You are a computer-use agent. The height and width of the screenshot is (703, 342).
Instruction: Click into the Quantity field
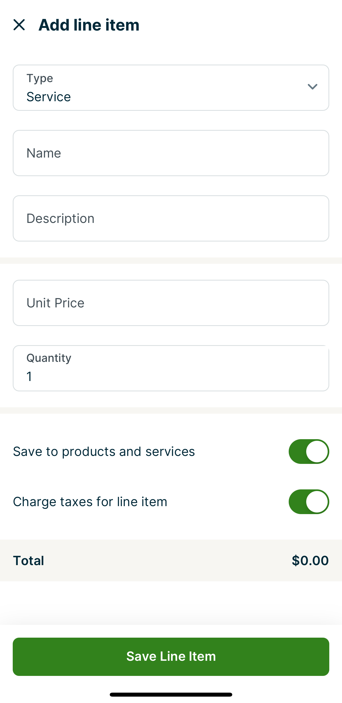tap(171, 368)
